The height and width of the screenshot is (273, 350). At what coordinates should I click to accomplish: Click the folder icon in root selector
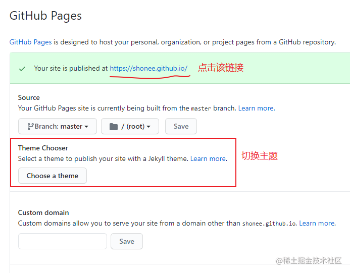pyautogui.click(x=114, y=127)
